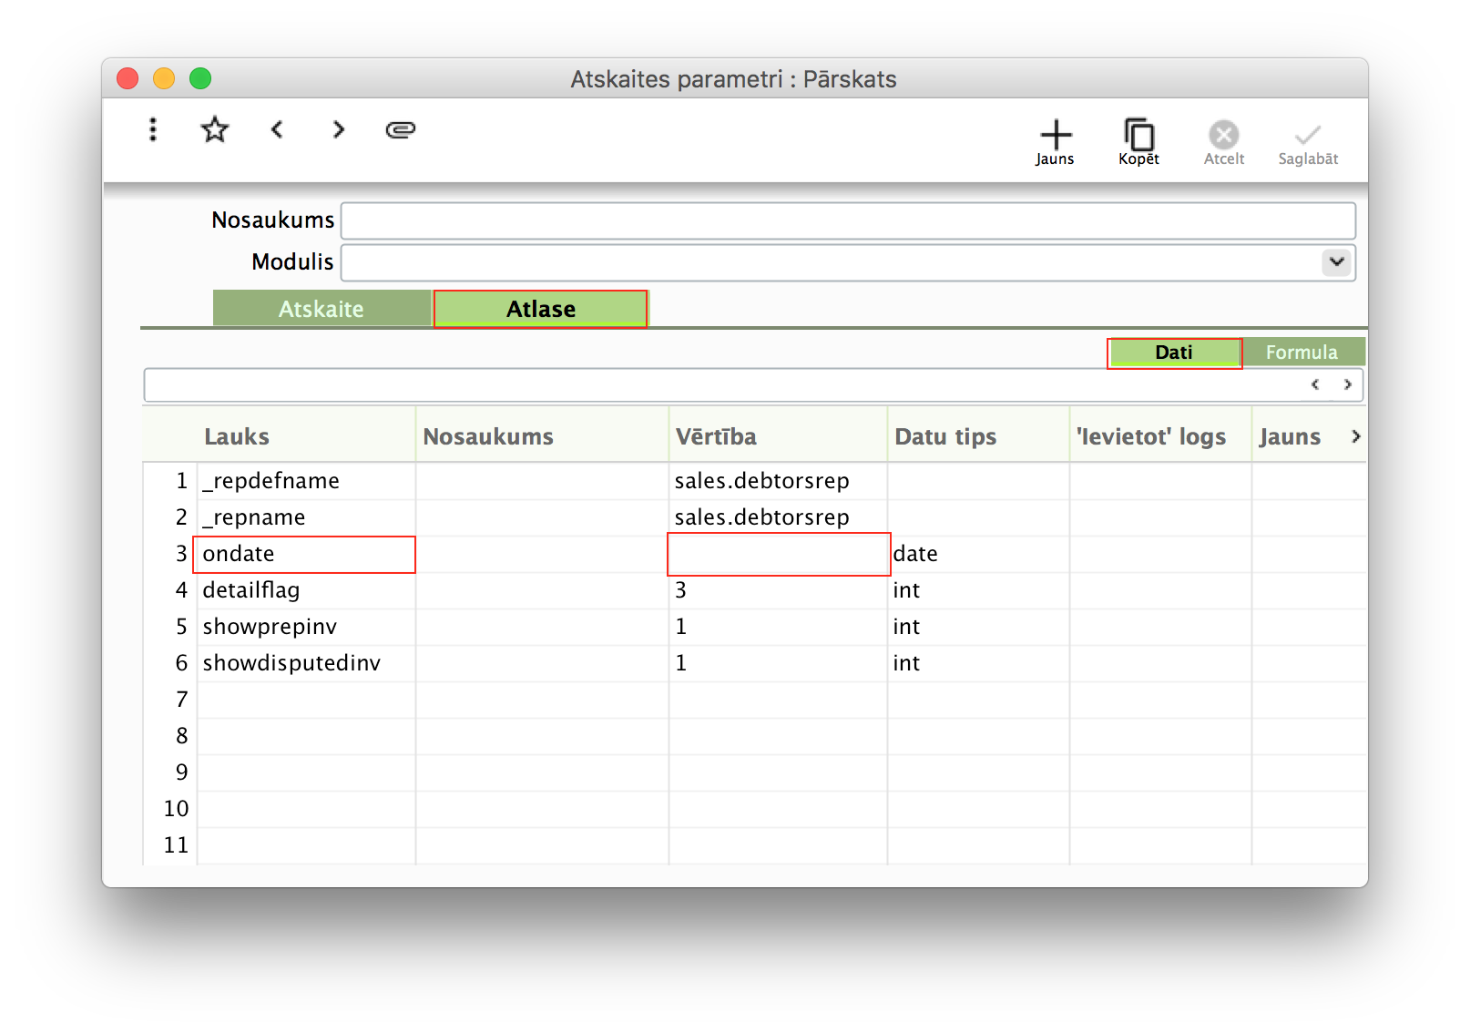Select the showprepinv cell
The width and height of the screenshot is (1470, 1033).
[x=306, y=627]
